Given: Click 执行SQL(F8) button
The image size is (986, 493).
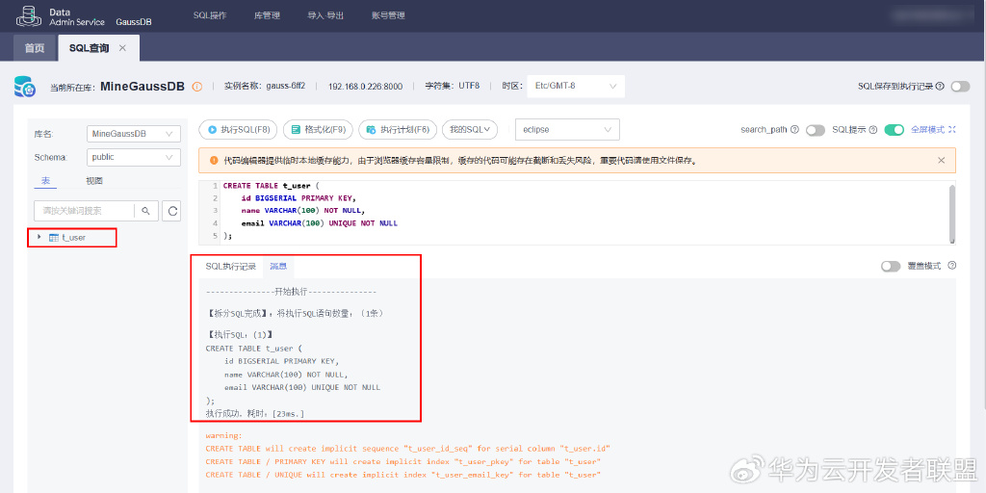Looking at the screenshot, I should pyautogui.click(x=239, y=130).
